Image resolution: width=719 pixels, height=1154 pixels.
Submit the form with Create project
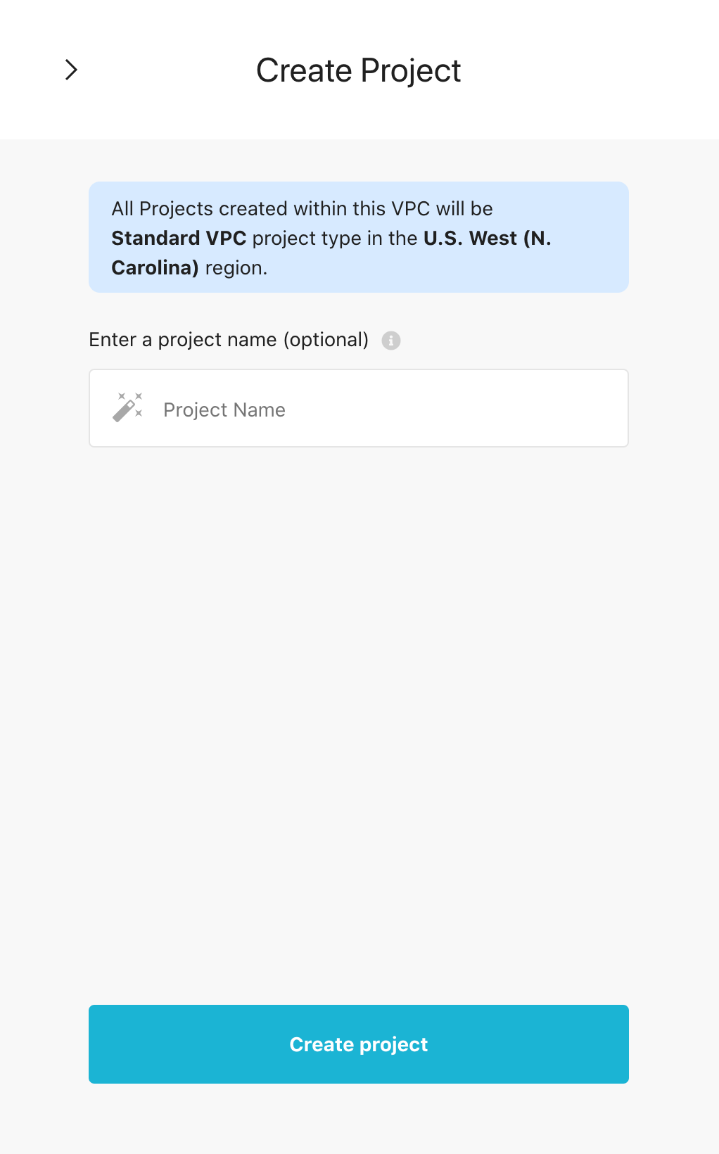pyautogui.click(x=359, y=1044)
